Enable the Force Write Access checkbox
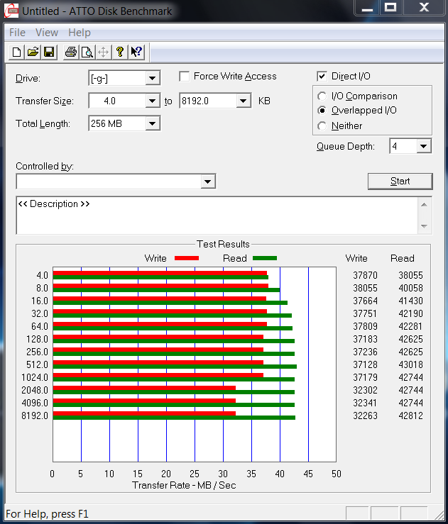 tap(185, 77)
